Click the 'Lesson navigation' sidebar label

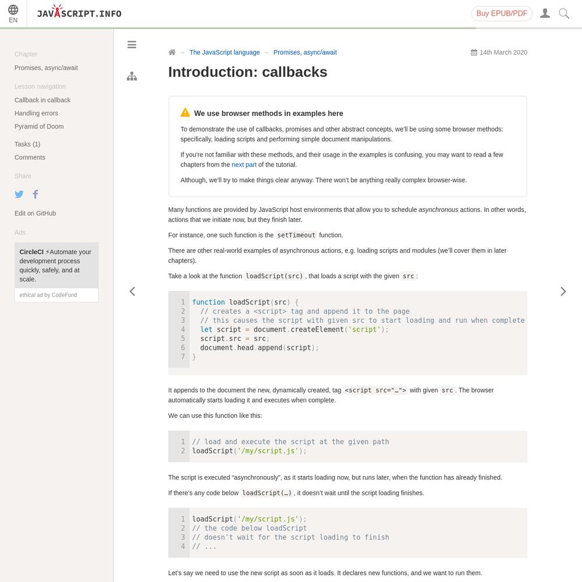(x=40, y=87)
